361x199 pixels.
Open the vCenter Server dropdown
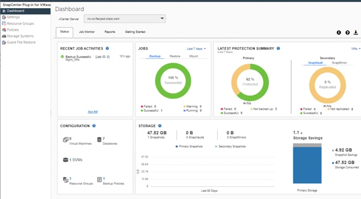click(125, 18)
